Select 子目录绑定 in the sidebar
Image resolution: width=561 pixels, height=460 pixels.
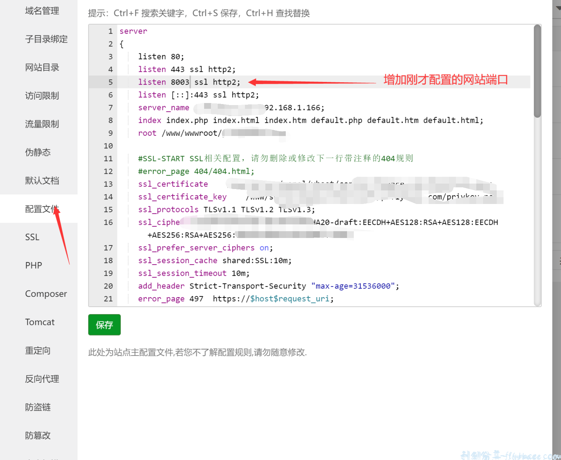46,39
